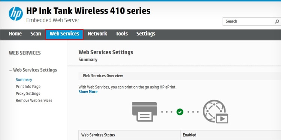The height and width of the screenshot is (140, 281).
Task: Go to the Network tab
Action: point(97,34)
